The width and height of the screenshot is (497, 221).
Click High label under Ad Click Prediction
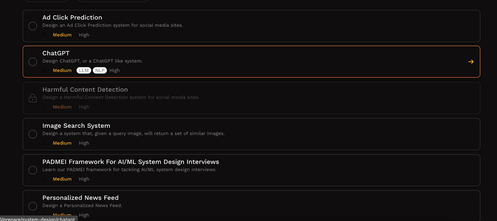pyautogui.click(x=84, y=35)
